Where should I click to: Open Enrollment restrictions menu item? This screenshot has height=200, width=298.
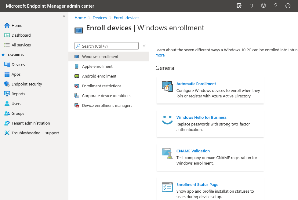[102, 86]
